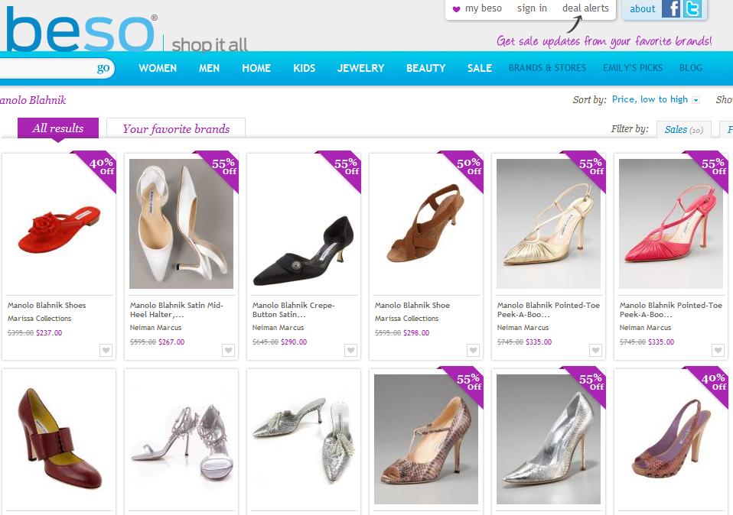Open the BEAUTY category
The image size is (733, 515).
pos(426,68)
